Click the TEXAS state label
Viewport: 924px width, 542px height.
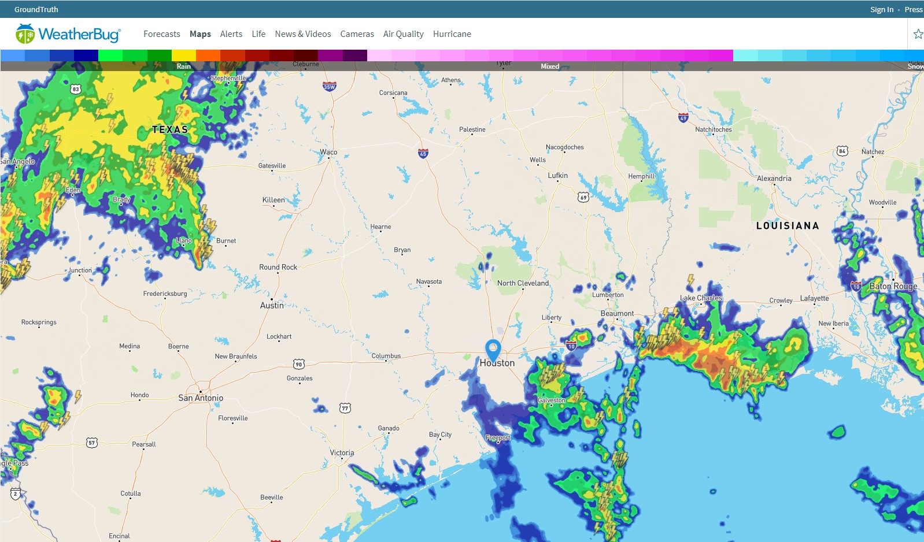tap(170, 129)
